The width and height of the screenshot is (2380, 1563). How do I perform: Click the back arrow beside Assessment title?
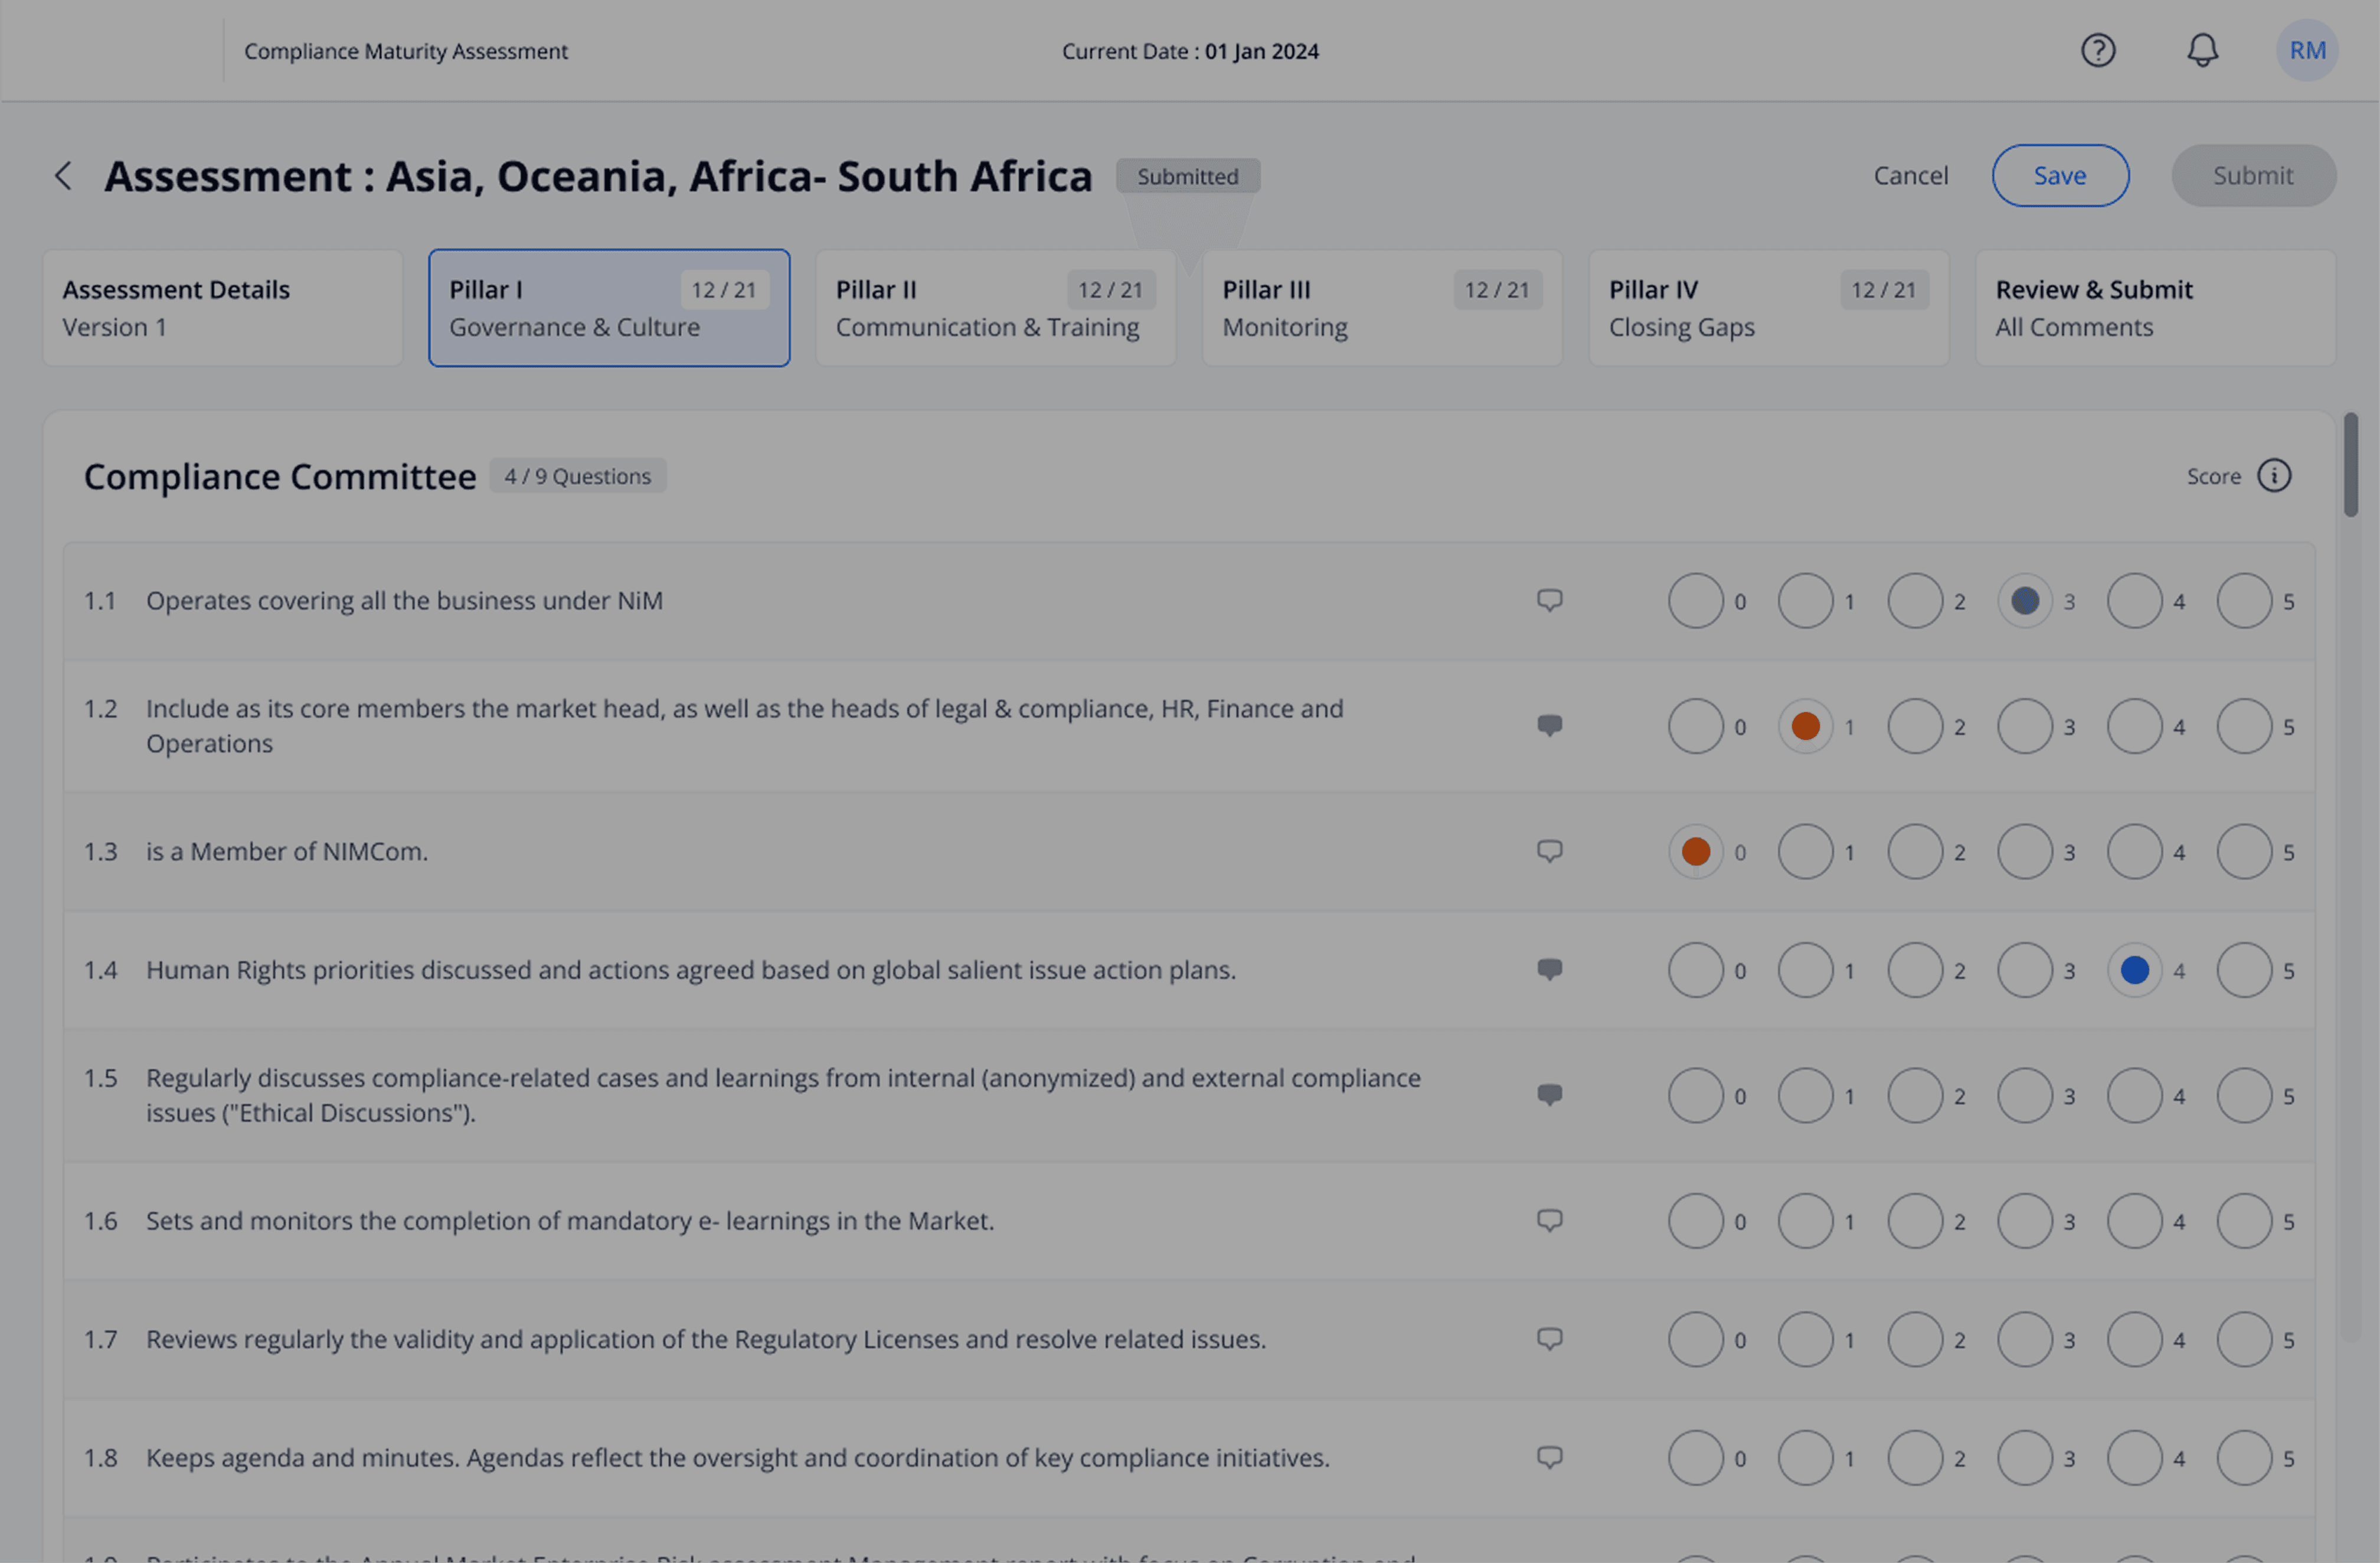(63, 176)
